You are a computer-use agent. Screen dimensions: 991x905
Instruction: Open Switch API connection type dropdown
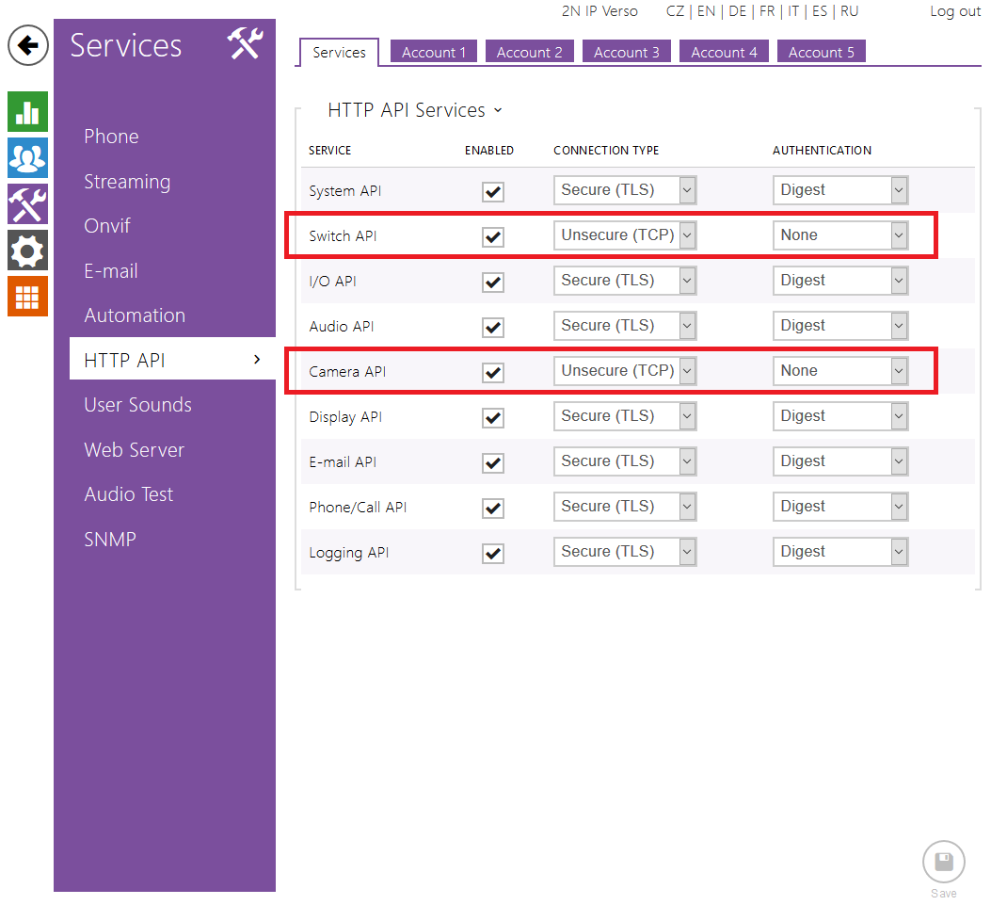tap(625, 235)
